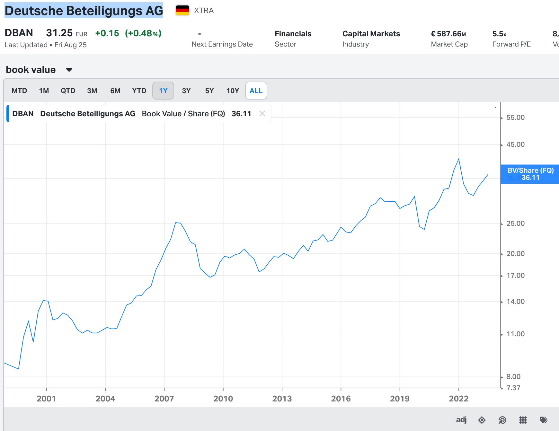Click the German flag icon
The width and height of the screenshot is (559, 431).
(182, 11)
